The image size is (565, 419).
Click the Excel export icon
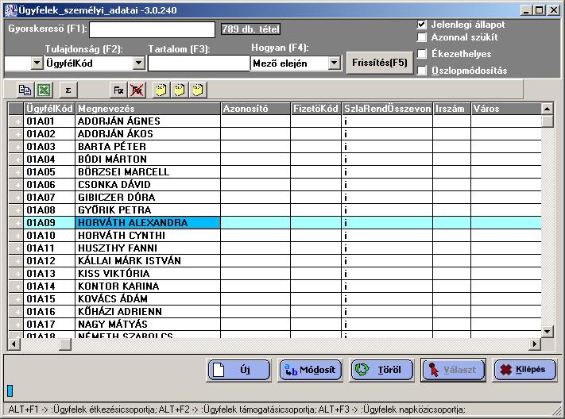42,90
